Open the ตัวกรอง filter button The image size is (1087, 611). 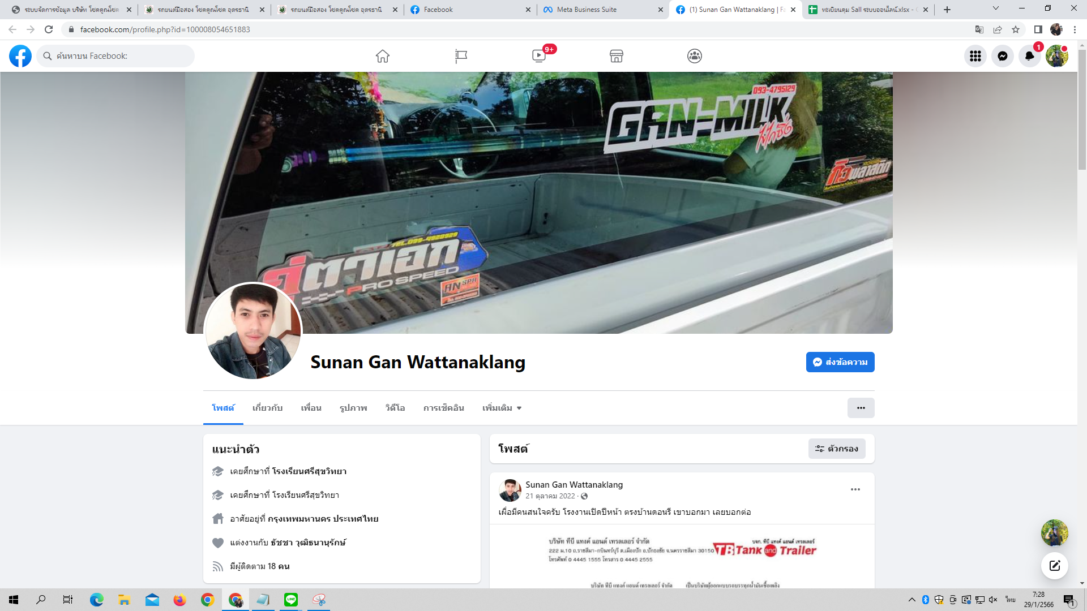[837, 449]
